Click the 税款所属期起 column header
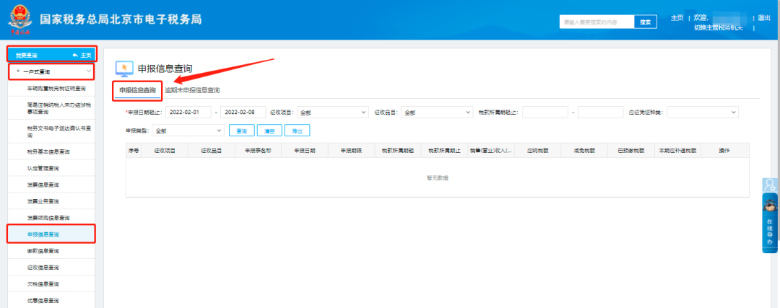Screen dimensions: 780x308 [398, 151]
